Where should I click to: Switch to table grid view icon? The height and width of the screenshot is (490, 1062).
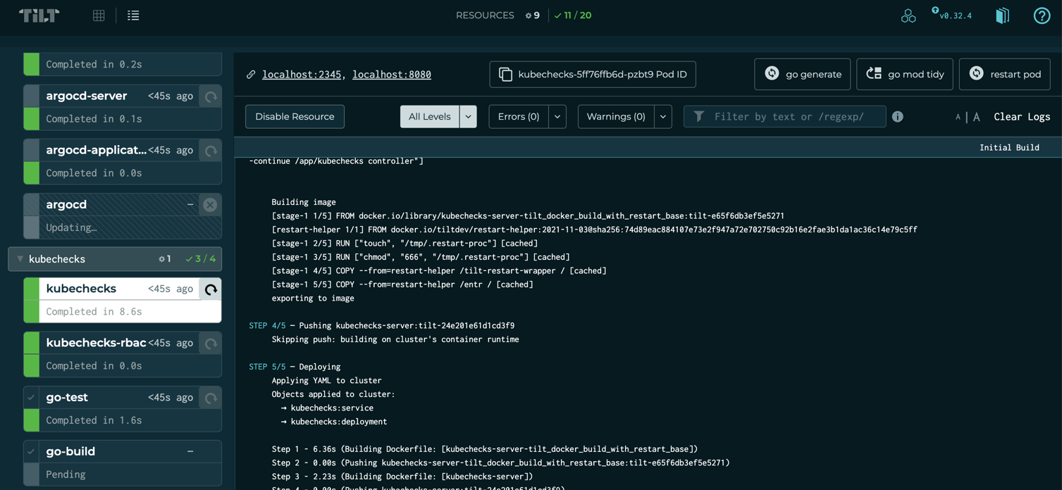click(x=99, y=15)
